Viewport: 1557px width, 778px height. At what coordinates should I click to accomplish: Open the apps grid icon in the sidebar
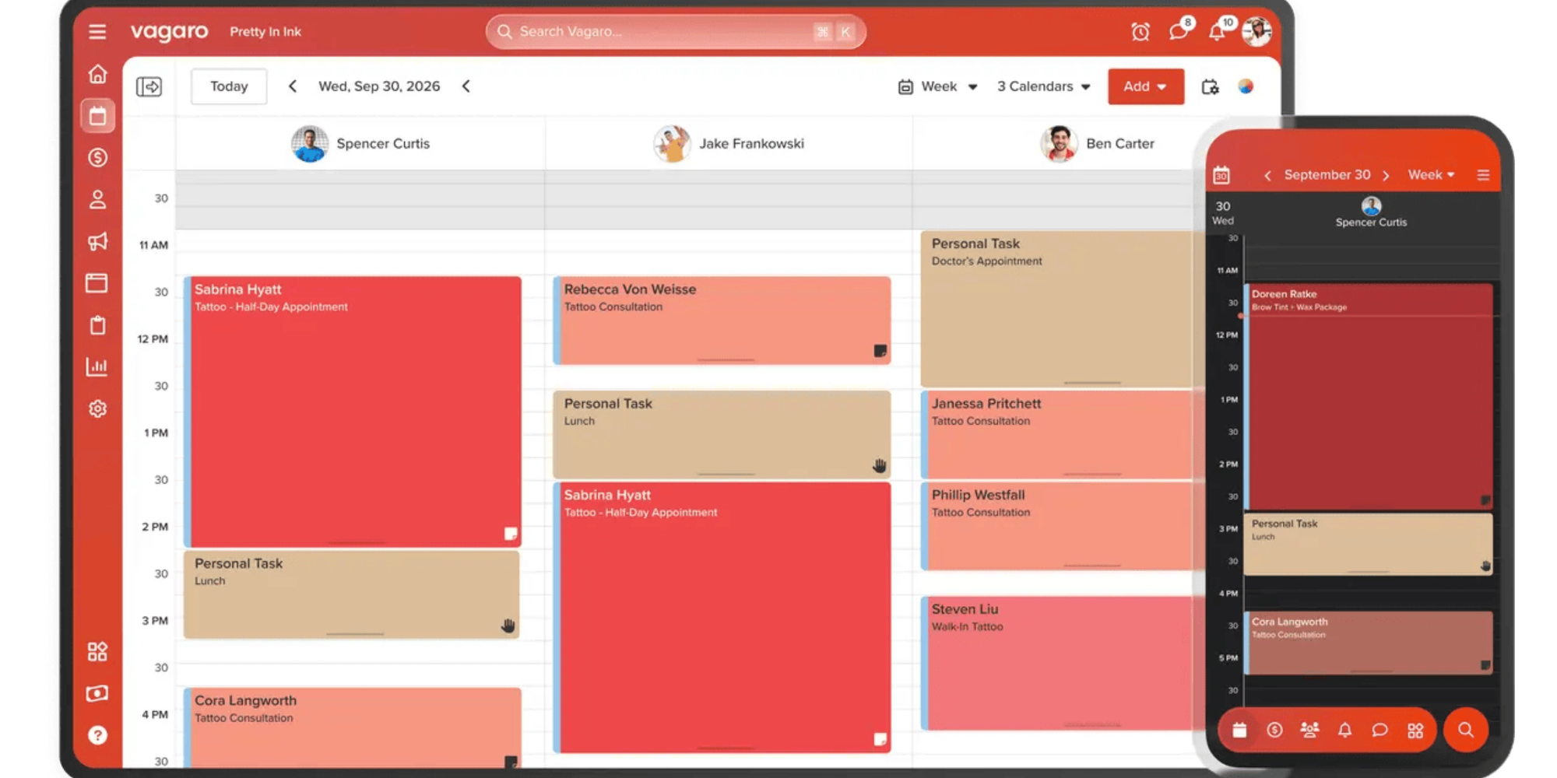(97, 651)
